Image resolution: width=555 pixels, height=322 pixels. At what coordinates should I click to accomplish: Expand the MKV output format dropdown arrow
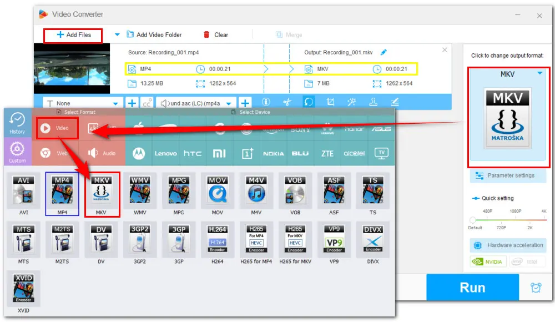pyautogui.click(x=540, y=73)
